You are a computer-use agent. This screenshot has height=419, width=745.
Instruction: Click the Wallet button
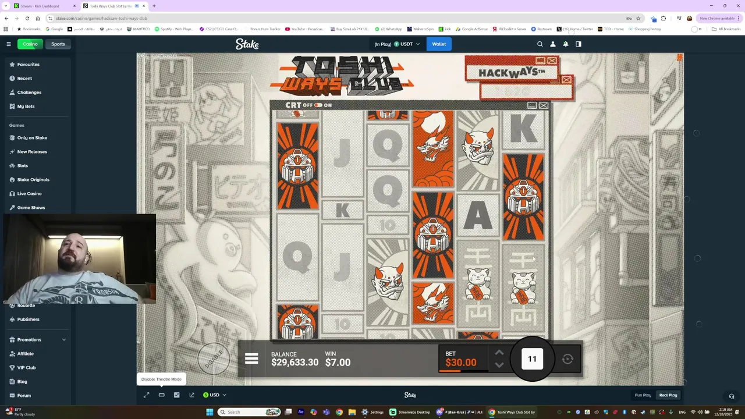tap(439, 44)
